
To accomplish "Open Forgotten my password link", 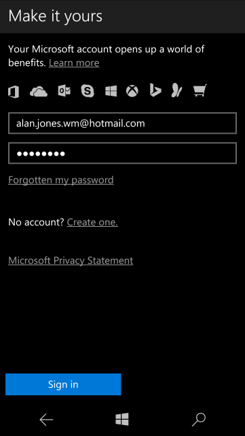I will pos(61,180).
